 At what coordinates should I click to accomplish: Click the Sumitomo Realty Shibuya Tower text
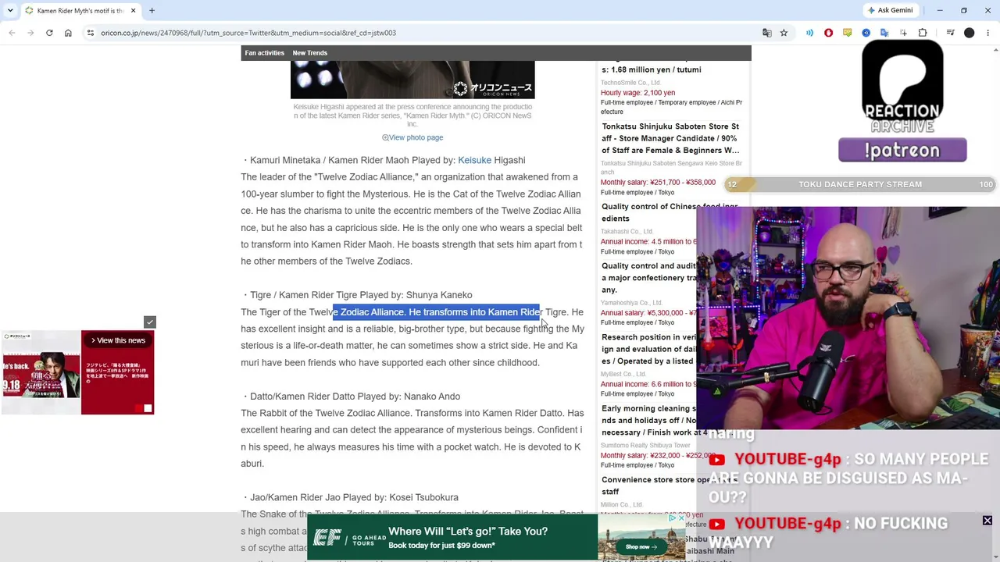(x=645, y=446)
